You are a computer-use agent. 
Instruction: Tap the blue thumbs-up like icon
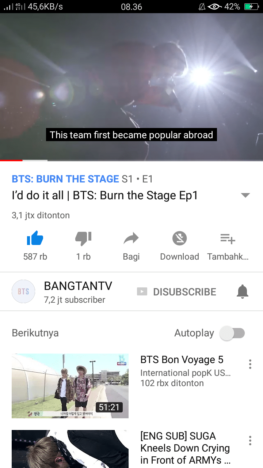click(x=35, y=239)
